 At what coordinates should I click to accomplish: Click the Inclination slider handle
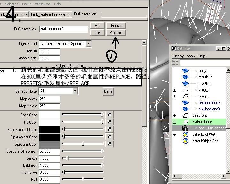tap(64, 172)
